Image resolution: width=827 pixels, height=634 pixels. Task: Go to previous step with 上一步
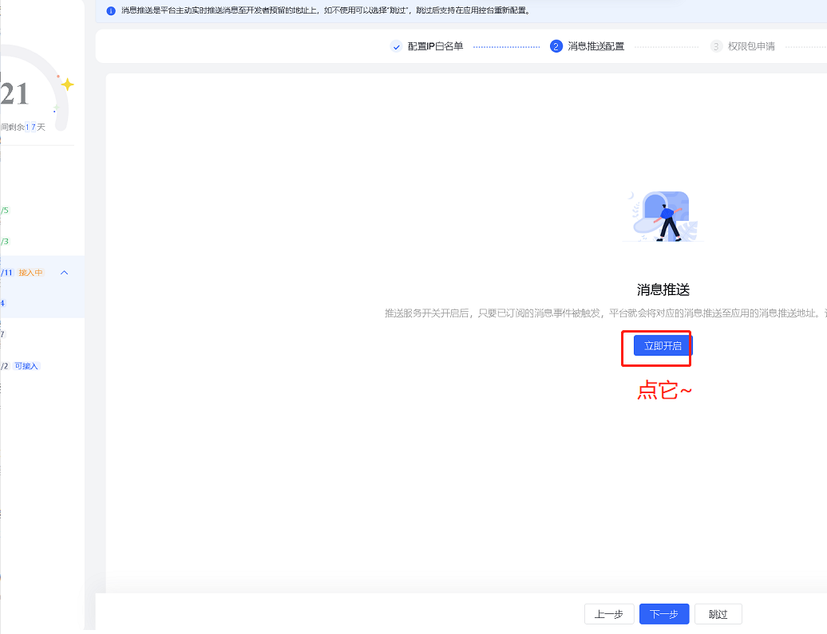point(608,614)
